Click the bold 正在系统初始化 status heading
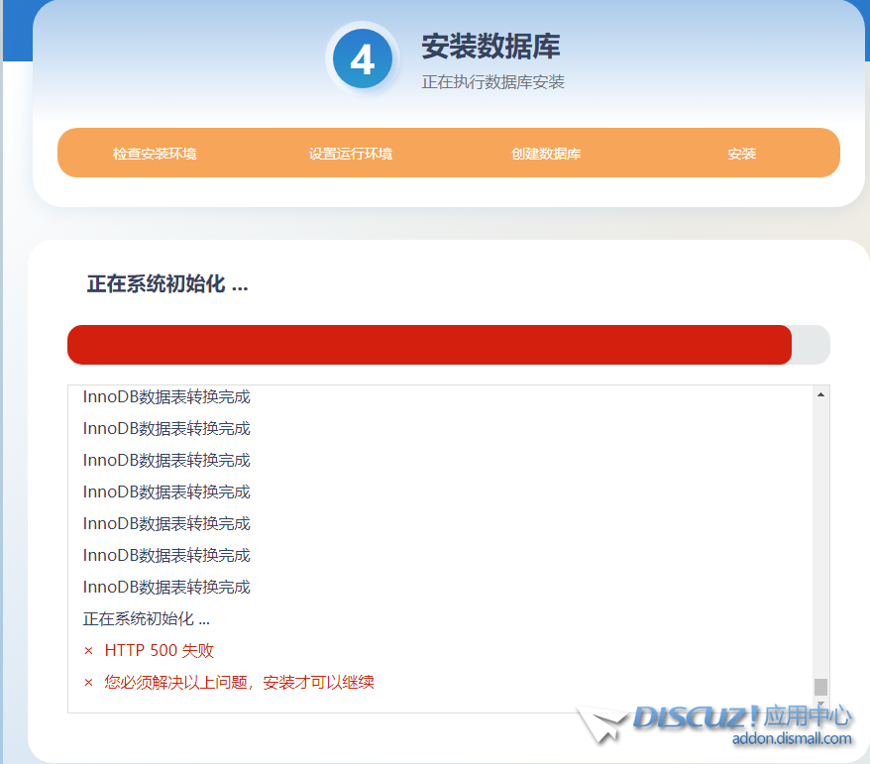This screenshot has width=870, height=764. click(x=167, y=284)
